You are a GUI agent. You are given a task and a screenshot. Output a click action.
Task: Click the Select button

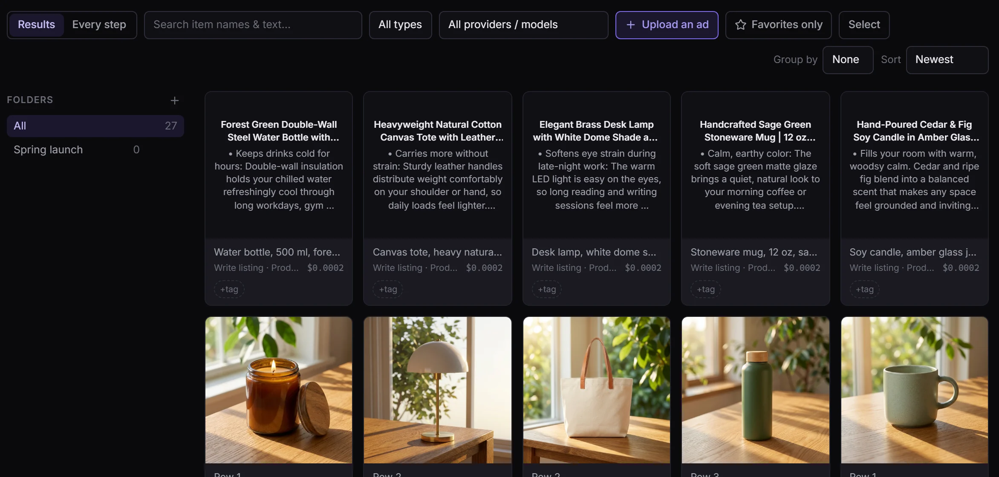pos(864,25)
